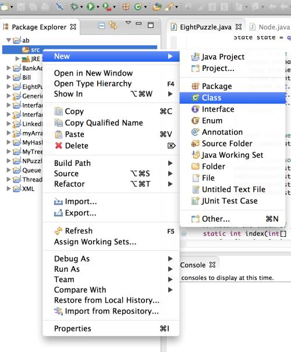Close the EightPuzzle.java editor tab
Viewport: 291px width, 352px height.
239,27
